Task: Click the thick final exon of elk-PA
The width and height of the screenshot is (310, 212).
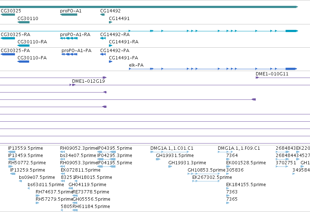Action: tap(291, 69)
